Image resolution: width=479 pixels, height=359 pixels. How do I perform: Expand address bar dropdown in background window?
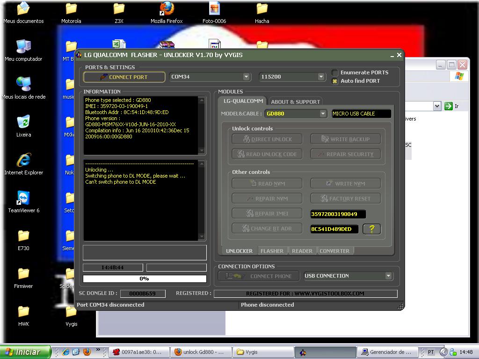click(x=437, y=106)
